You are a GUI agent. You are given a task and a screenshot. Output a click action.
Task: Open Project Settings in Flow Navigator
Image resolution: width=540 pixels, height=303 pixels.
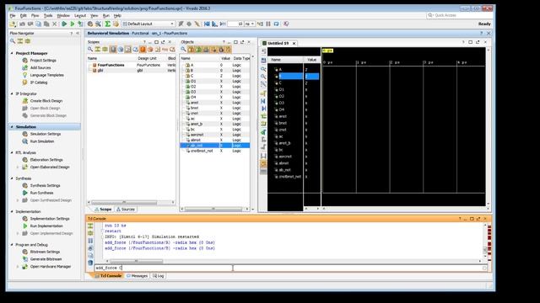click(x=43, y=61)
